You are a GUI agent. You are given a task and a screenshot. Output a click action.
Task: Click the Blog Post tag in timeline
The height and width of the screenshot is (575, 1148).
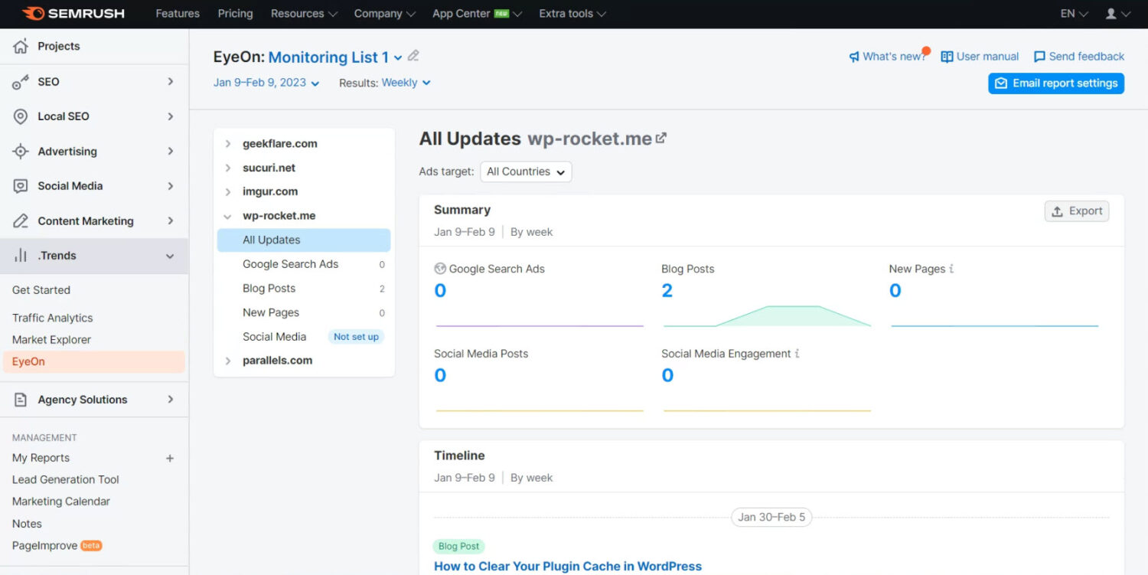(459, 547)
